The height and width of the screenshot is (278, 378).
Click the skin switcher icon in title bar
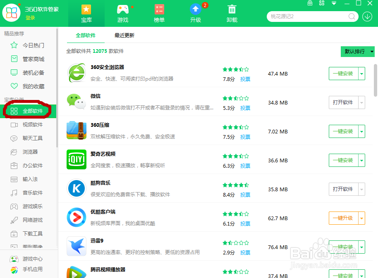pos(322,3)
